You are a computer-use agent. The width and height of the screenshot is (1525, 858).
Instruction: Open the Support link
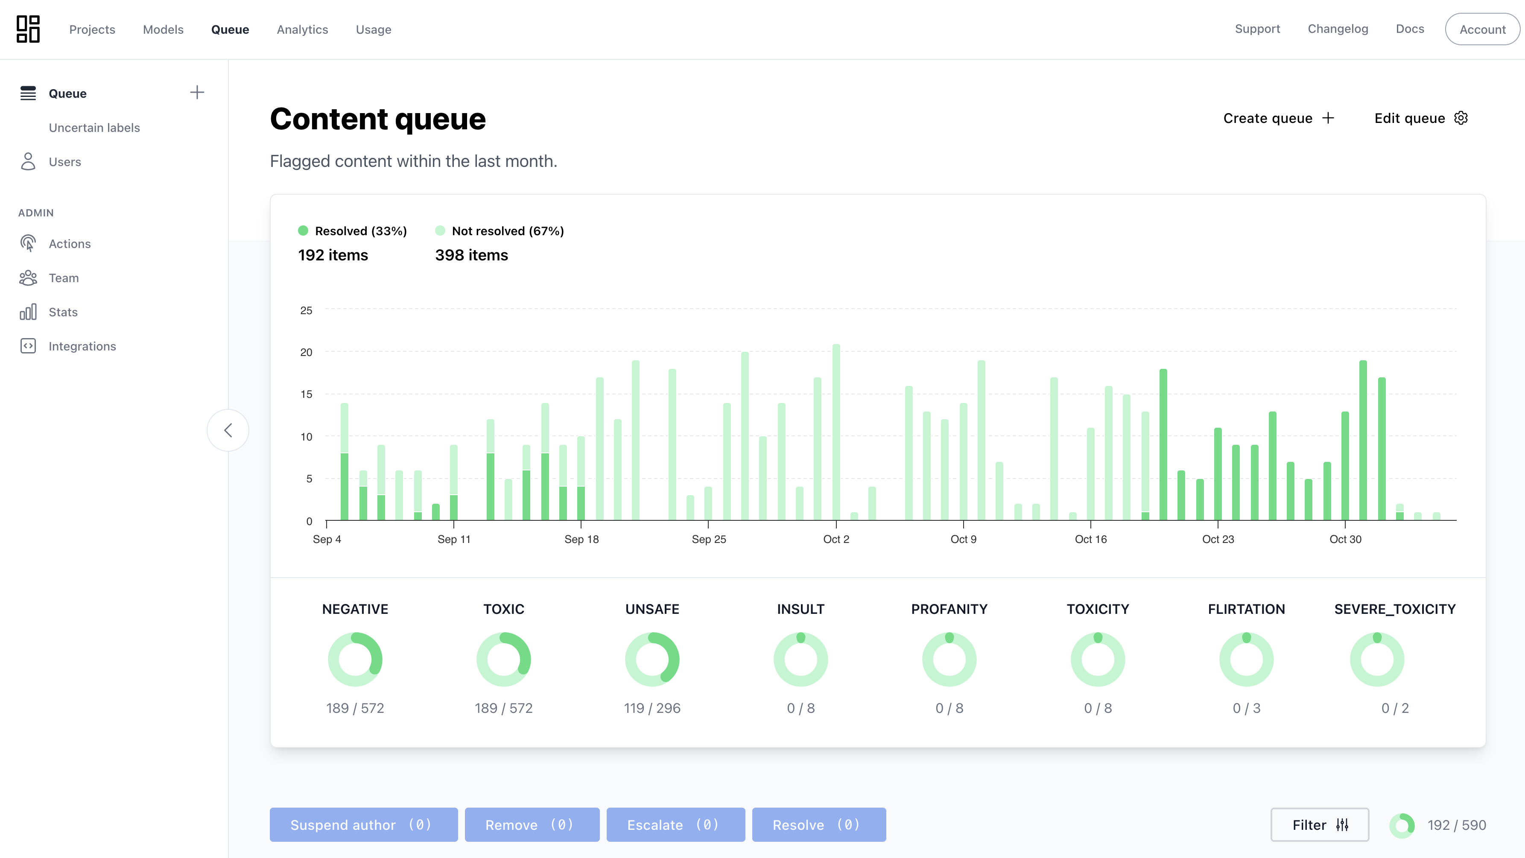1257,29
